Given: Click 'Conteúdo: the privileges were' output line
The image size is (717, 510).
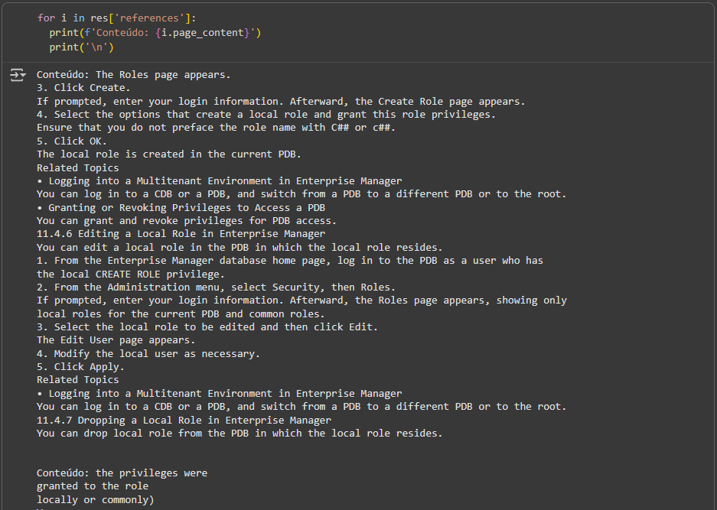Looking at the screenshot, I should pyautogui.click(x=122, y=473).
